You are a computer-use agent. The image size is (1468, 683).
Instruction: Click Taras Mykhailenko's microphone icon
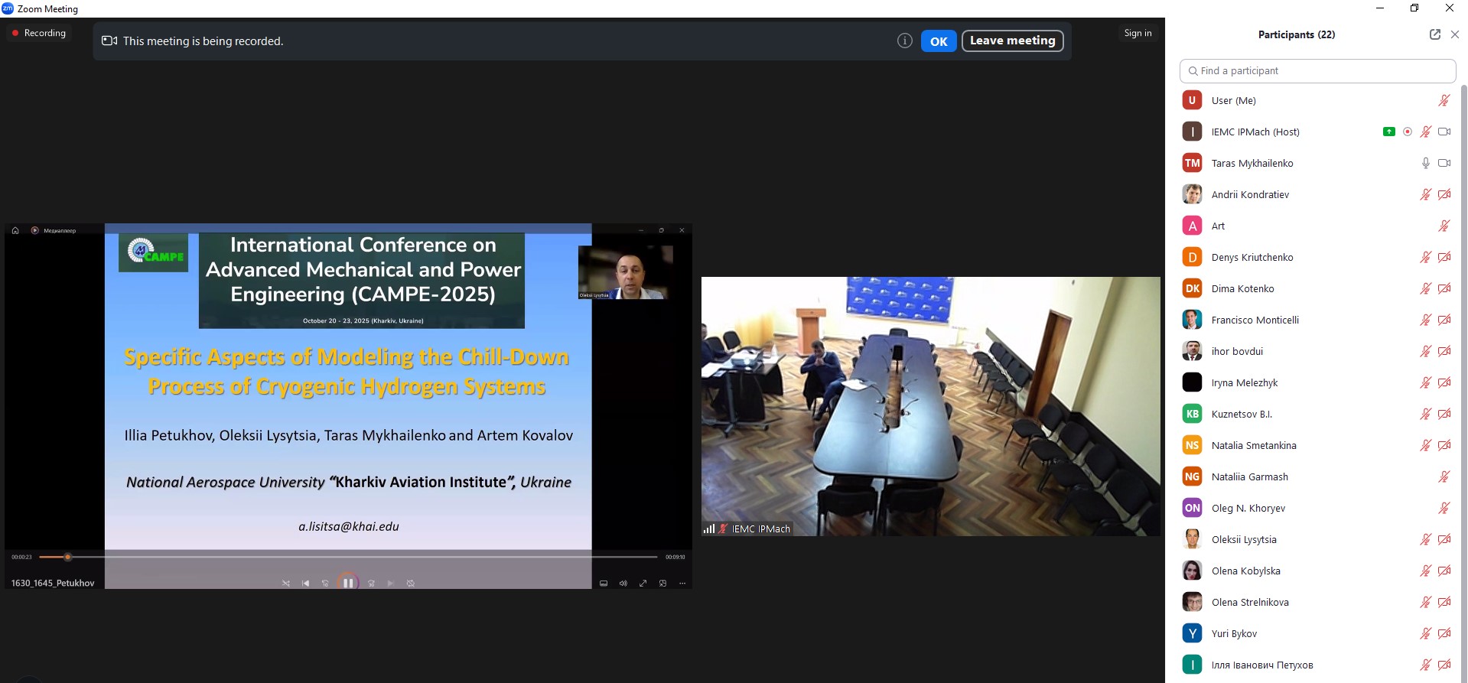(x=1425, y=163)
